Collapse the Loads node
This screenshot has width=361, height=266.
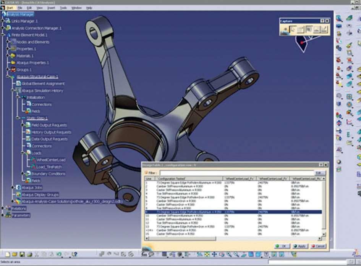click(23, 152)
